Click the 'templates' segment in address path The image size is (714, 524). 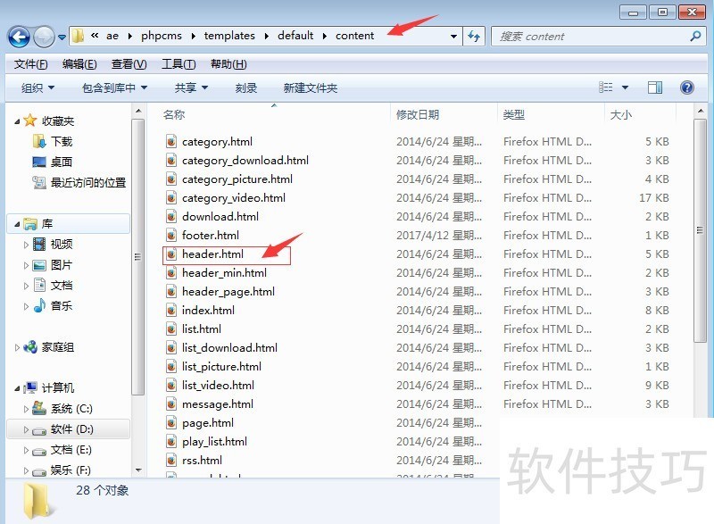point(229,36)
